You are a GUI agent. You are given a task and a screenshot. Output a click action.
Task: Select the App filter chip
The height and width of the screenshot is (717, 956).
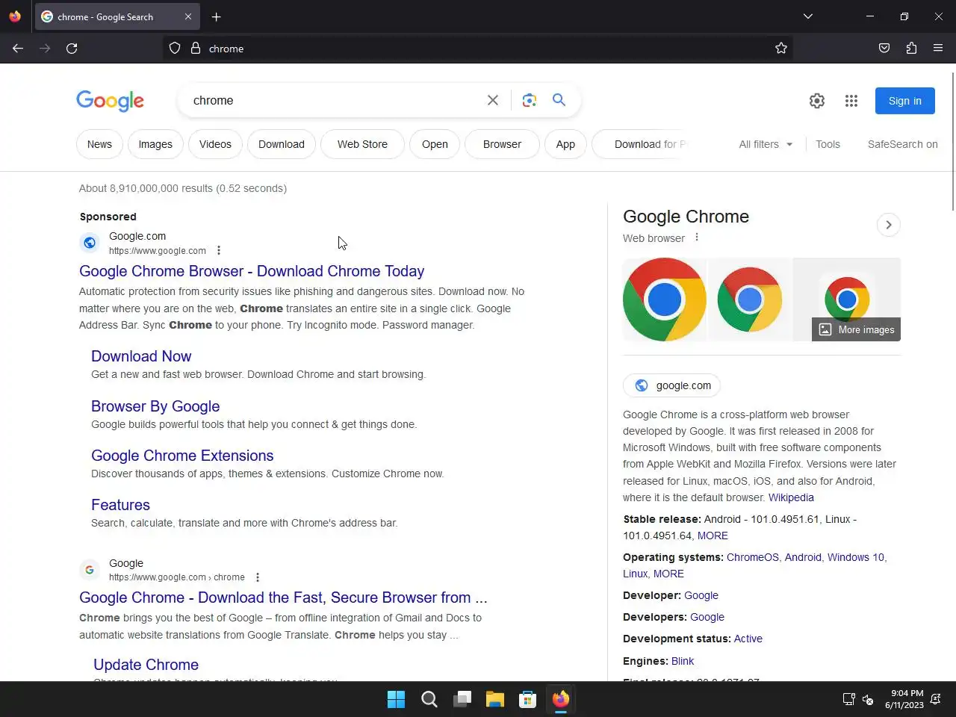coord(565,144)
